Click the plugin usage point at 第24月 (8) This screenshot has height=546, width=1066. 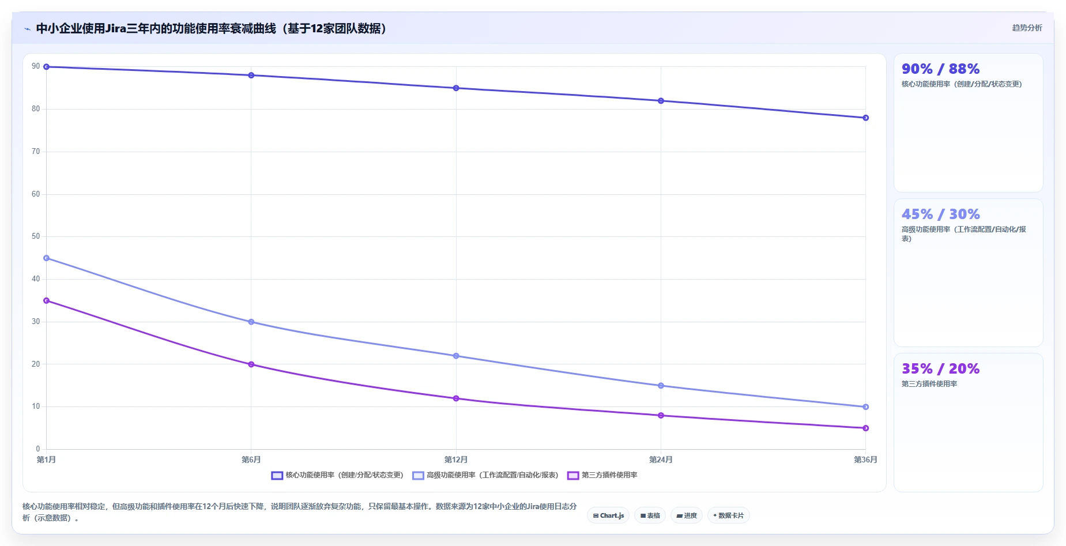[x=661, y=415]
